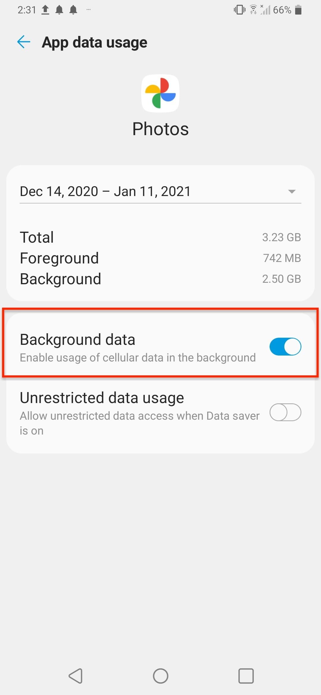Tap the Background 2.50 GB value
The height and width of the screenshot is (695, 321).
(x=281, y=279)
